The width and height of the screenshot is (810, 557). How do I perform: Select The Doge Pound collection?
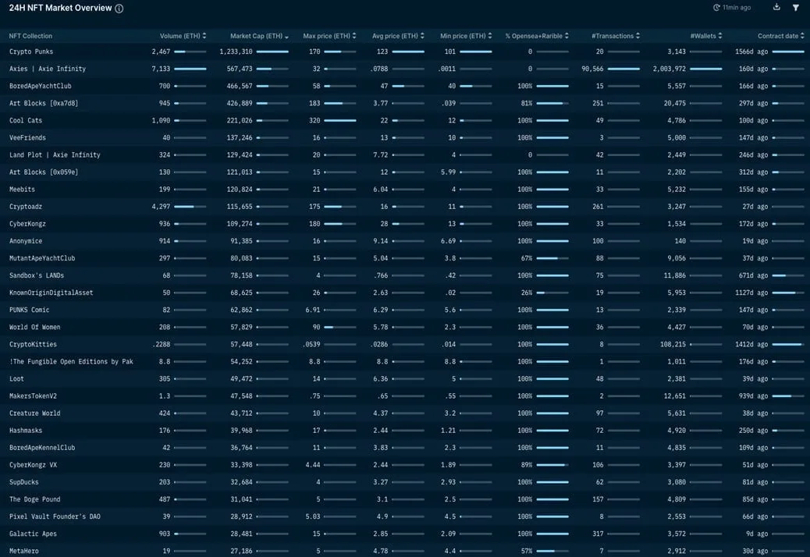(x=34, y=499)
